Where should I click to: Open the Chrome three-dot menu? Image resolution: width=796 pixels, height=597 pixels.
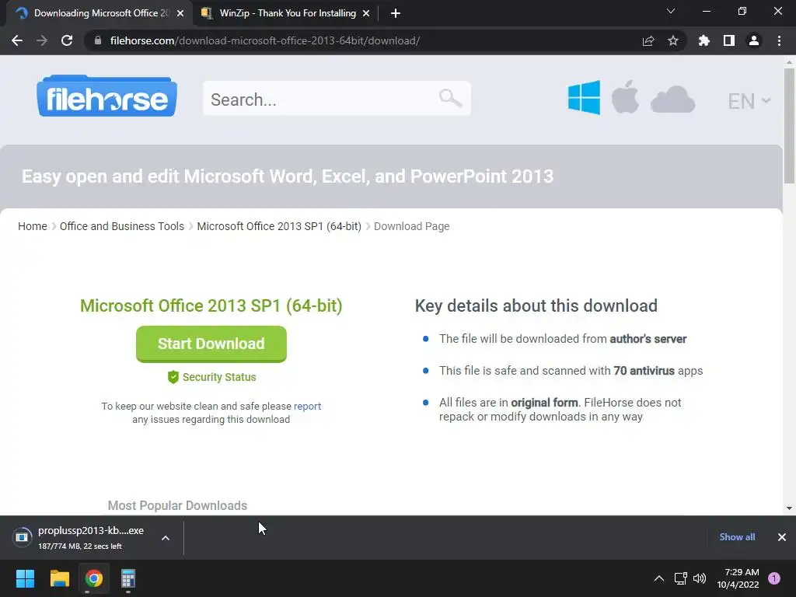779,40
